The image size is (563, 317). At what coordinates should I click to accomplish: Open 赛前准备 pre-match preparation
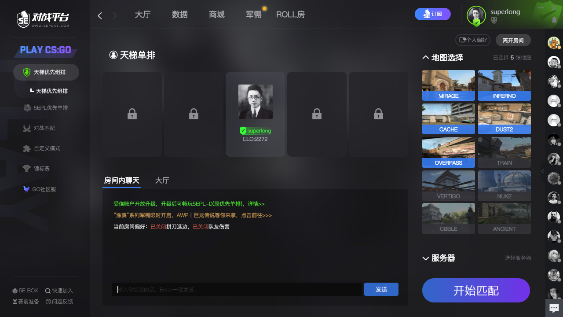click(26, 302)
